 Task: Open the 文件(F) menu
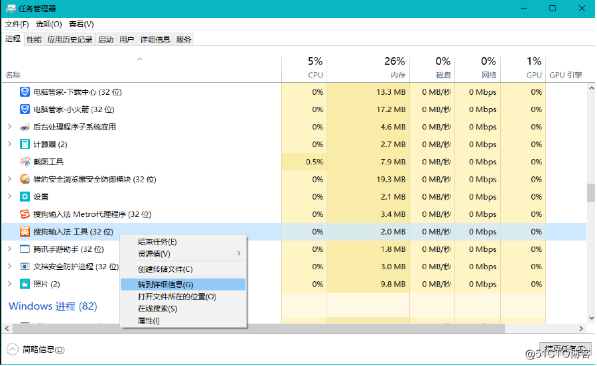(17, 25)
